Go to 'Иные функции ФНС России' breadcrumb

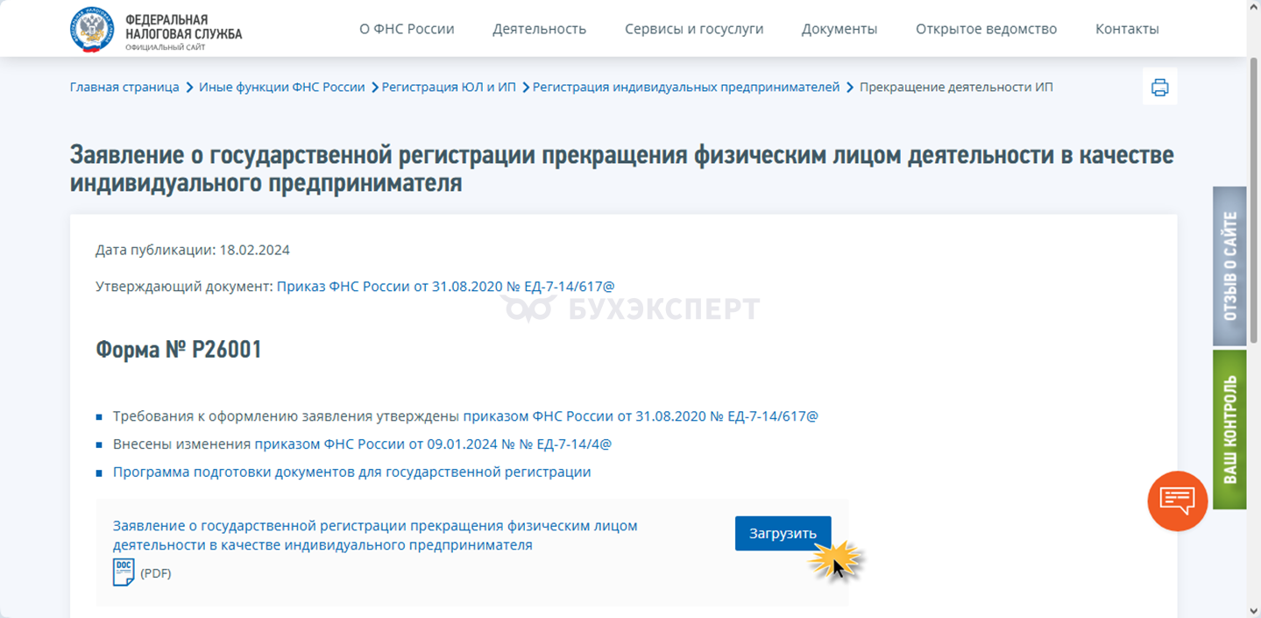(281, 87)
